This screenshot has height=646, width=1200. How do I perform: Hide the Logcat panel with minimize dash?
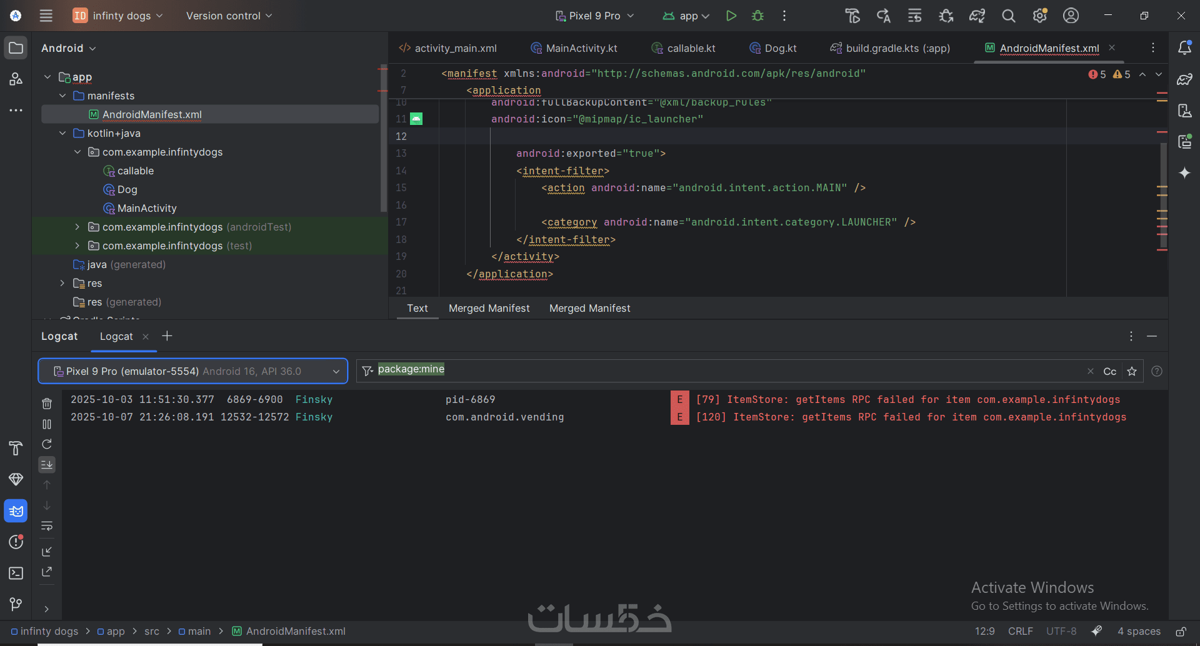pos(1152,336)
